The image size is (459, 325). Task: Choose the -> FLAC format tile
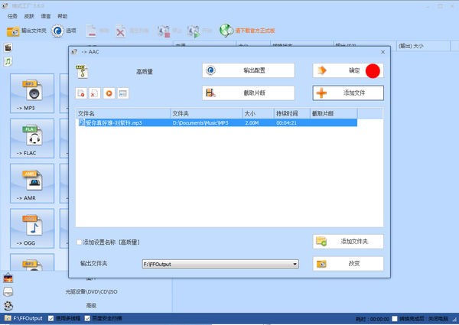32,138
